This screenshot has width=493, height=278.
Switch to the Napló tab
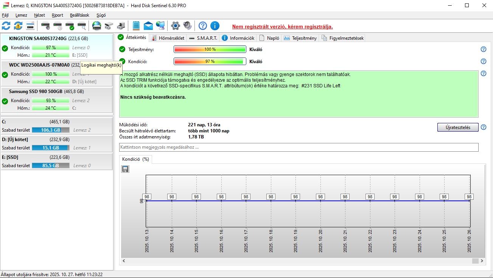click(269, 38)
